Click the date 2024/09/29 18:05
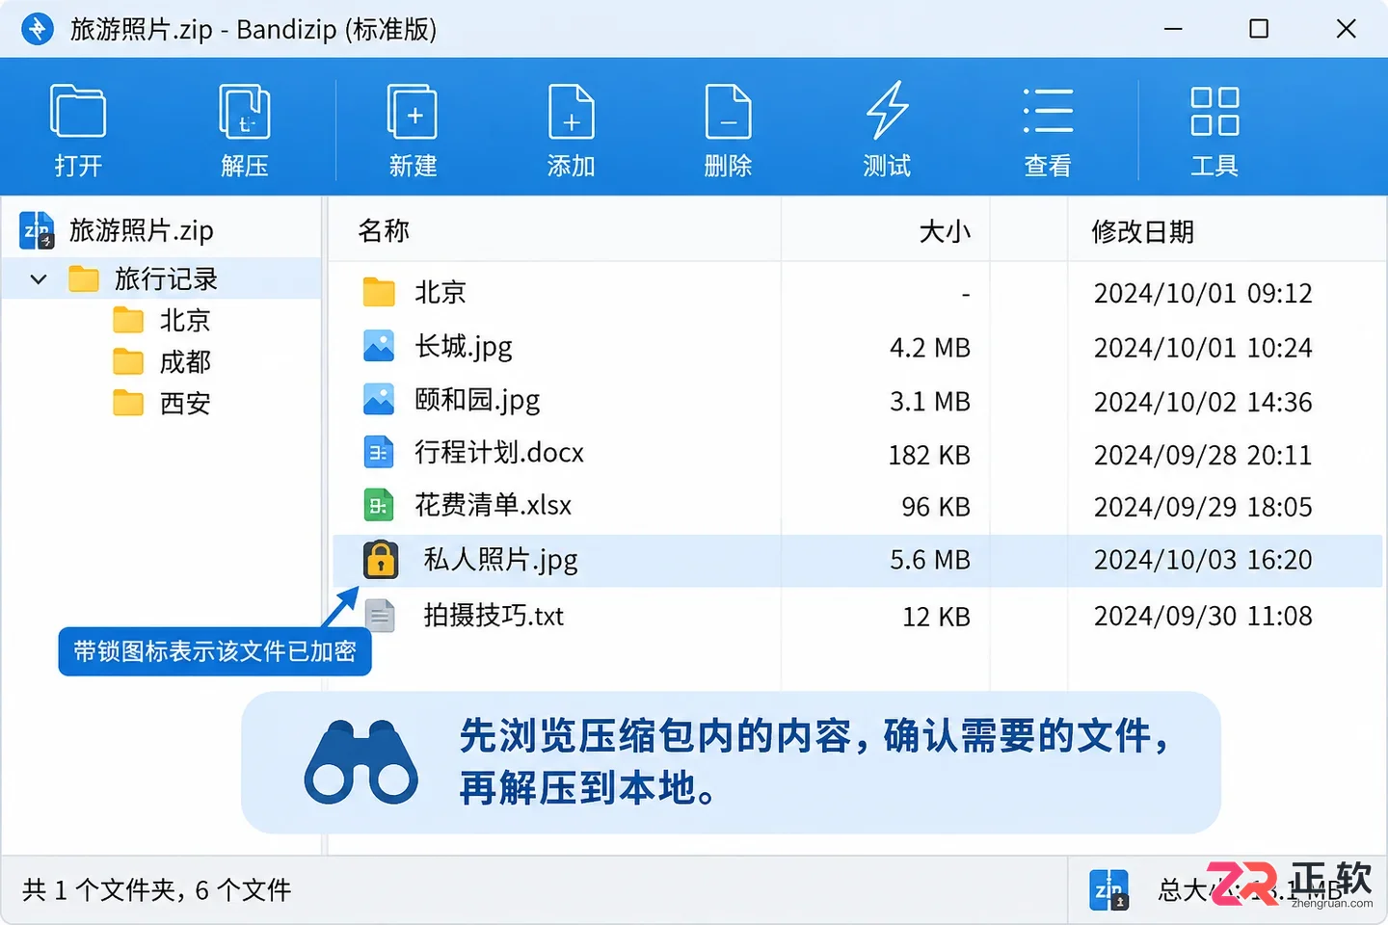 (x=1203, y=507)
